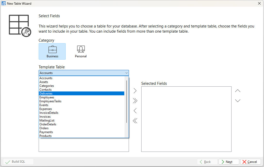
Task: Add all fields with double right arrow
Action: pyautogui.click(x=135, y=101)
